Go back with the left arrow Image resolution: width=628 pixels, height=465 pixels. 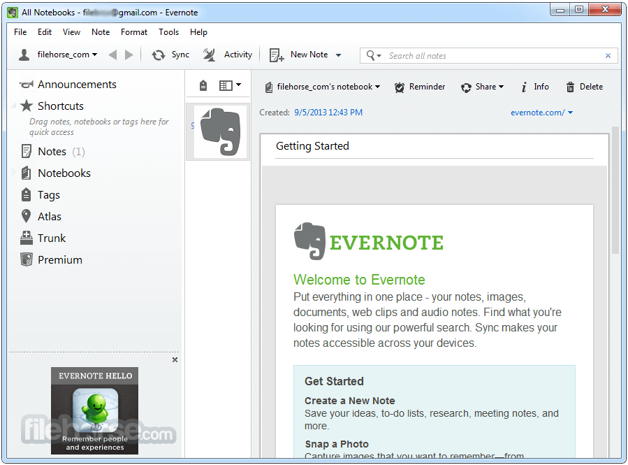113,55
